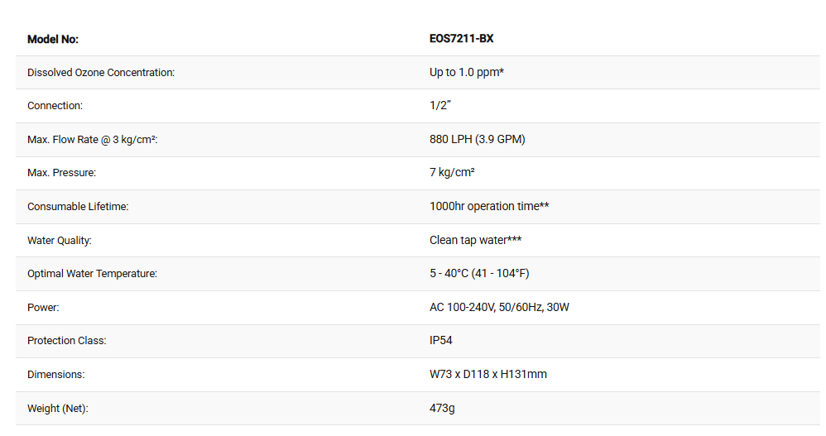Click the 473g net weight value
This screenshot has height=436, width=826.
(442, 409)
